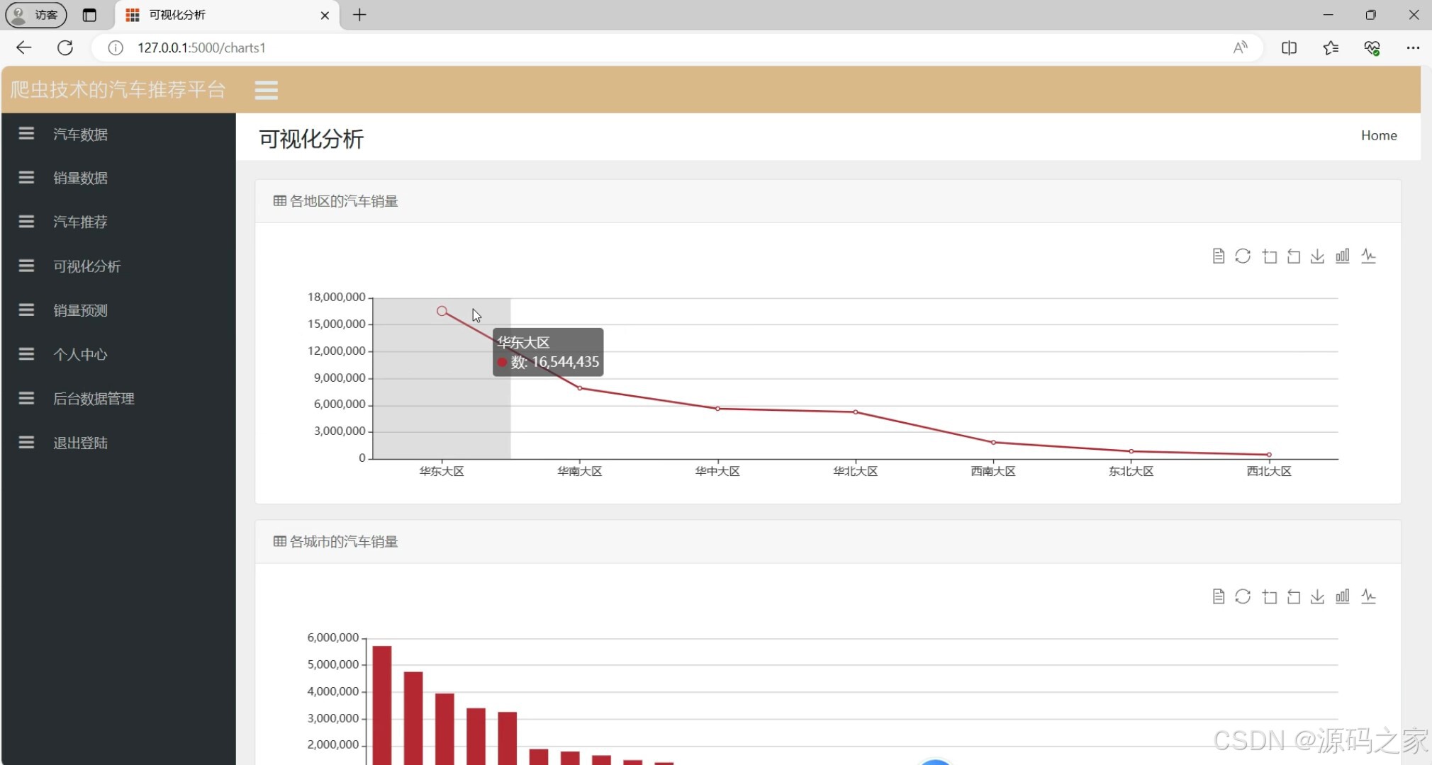Reset zoom on the city sales chart
Screen dimensions: 1432x765
coord(1294,597)
